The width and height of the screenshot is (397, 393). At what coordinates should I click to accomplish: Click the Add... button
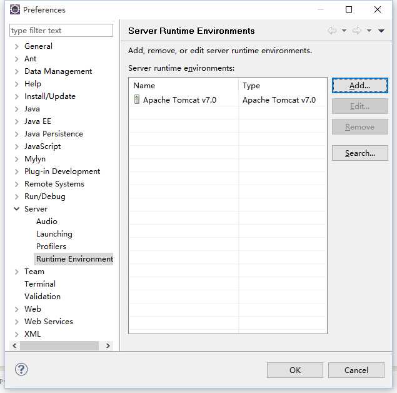click(359, 86)
